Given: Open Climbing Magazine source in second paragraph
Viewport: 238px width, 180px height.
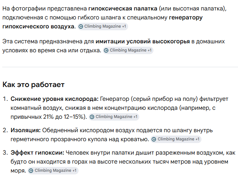Looking at the screenshot, I should (128, 50).
